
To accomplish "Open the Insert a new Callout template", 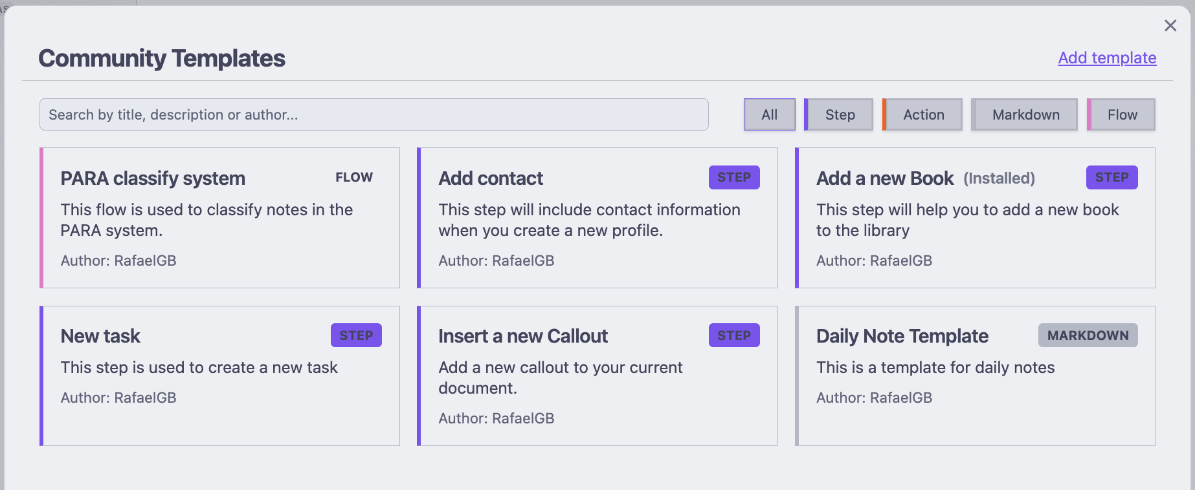I will [597, 376].
